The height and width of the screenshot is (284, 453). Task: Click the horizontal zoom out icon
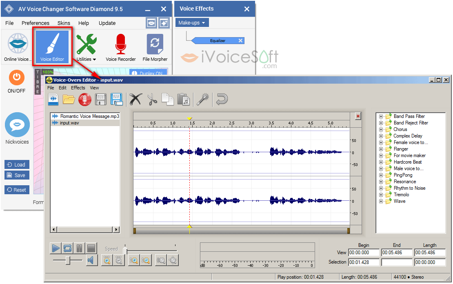[x=146, y=260]
